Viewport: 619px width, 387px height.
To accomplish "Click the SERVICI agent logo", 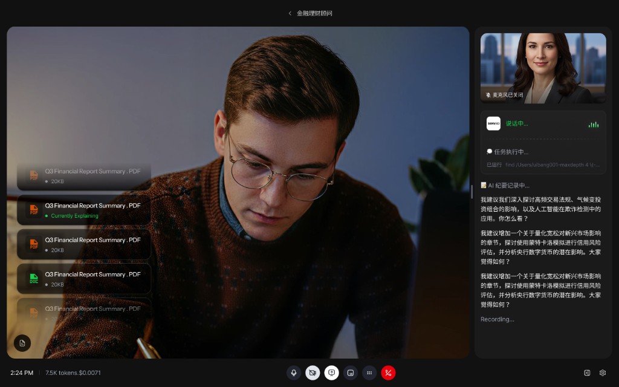I will pos(493,123).
